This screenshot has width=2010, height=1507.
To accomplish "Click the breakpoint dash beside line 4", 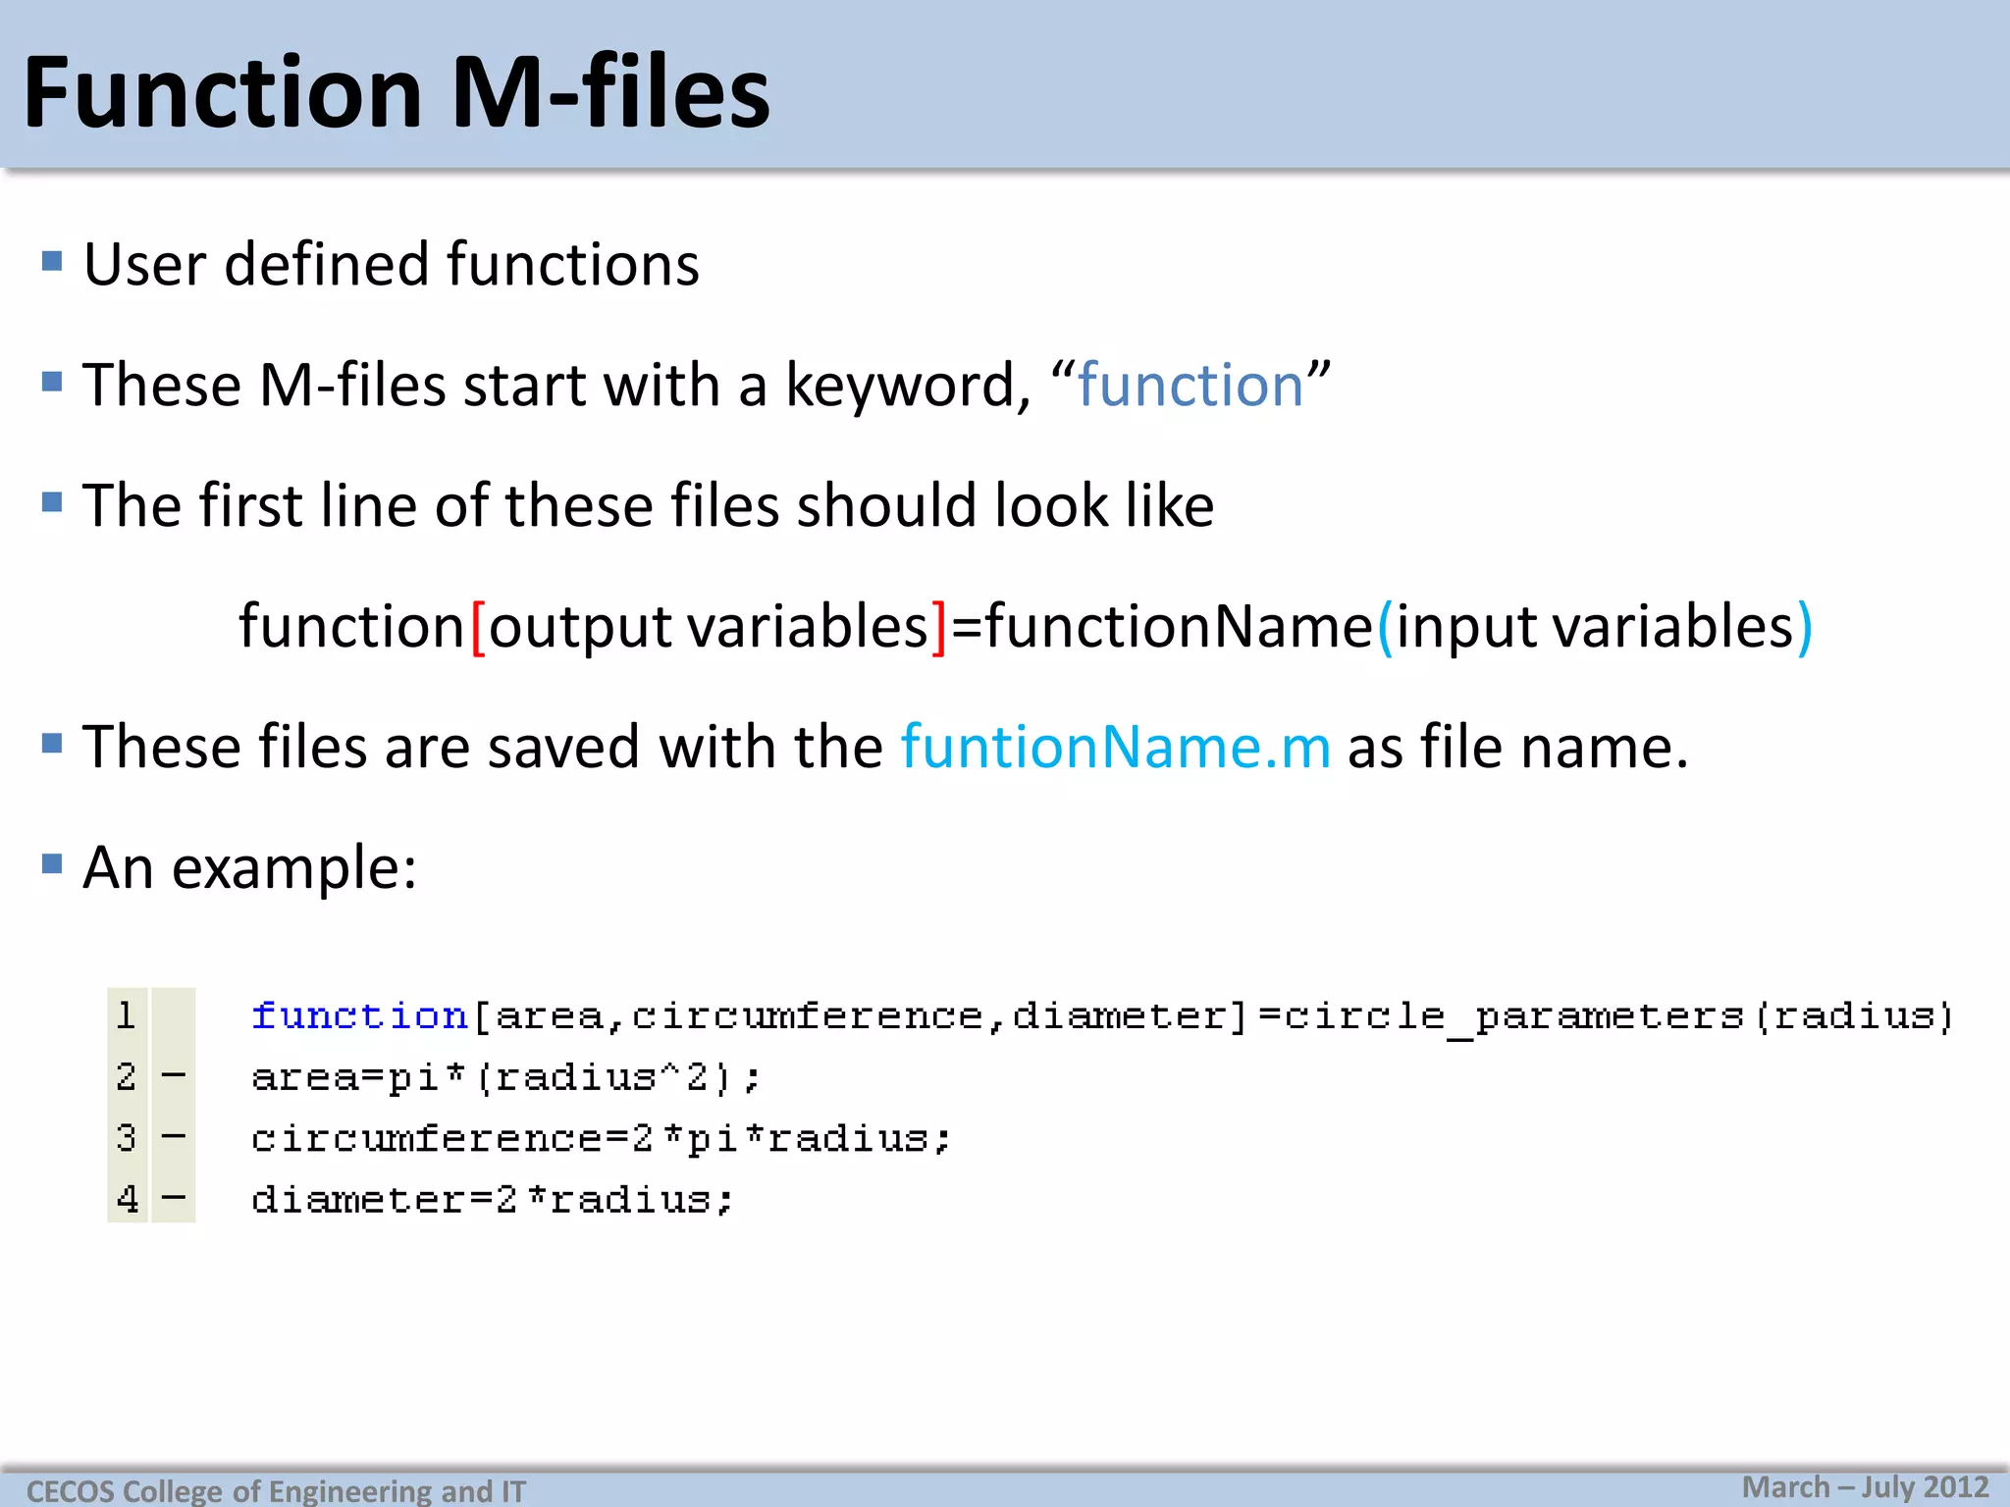I will point(174,1198).
